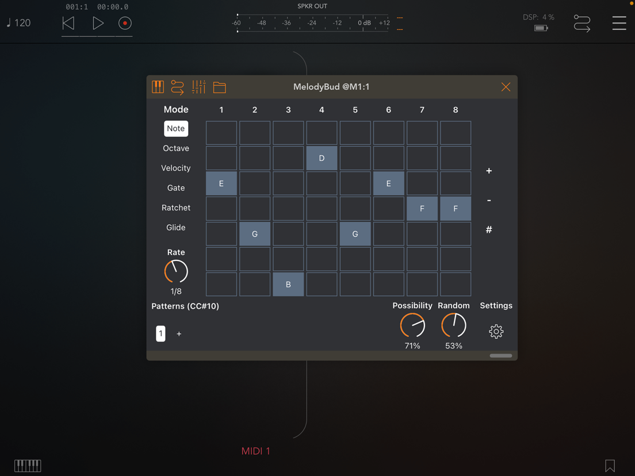
Task: Toggle the B note cell in step 3
Action: pyautogui.click(x=288, y=284)
